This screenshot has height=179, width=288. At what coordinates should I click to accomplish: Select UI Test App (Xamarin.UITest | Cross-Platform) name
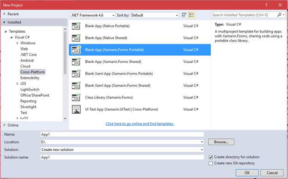(x=121, y=109)
